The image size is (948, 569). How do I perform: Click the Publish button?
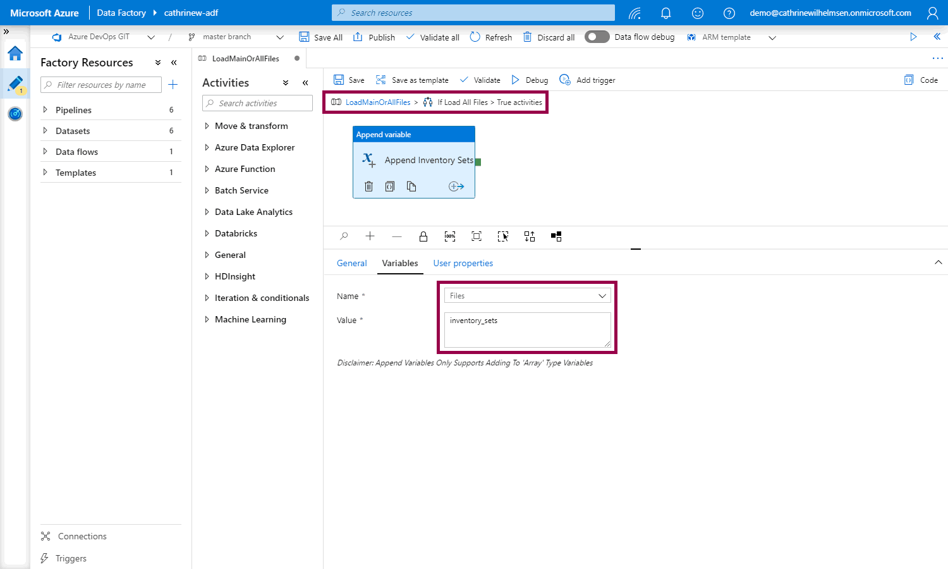click(374, 37)
